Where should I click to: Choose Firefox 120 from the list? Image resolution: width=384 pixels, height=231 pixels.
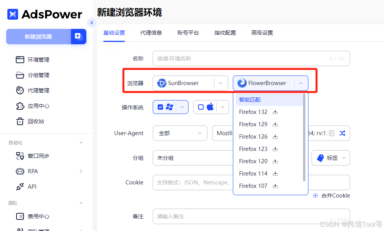[x=253, y=161]
